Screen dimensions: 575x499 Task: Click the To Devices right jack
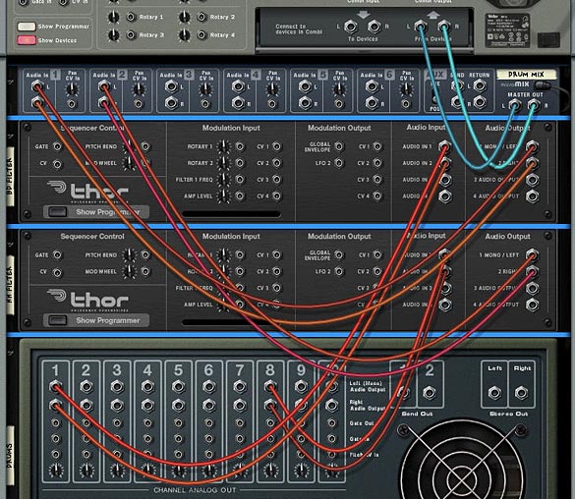[x=374, y=27]
